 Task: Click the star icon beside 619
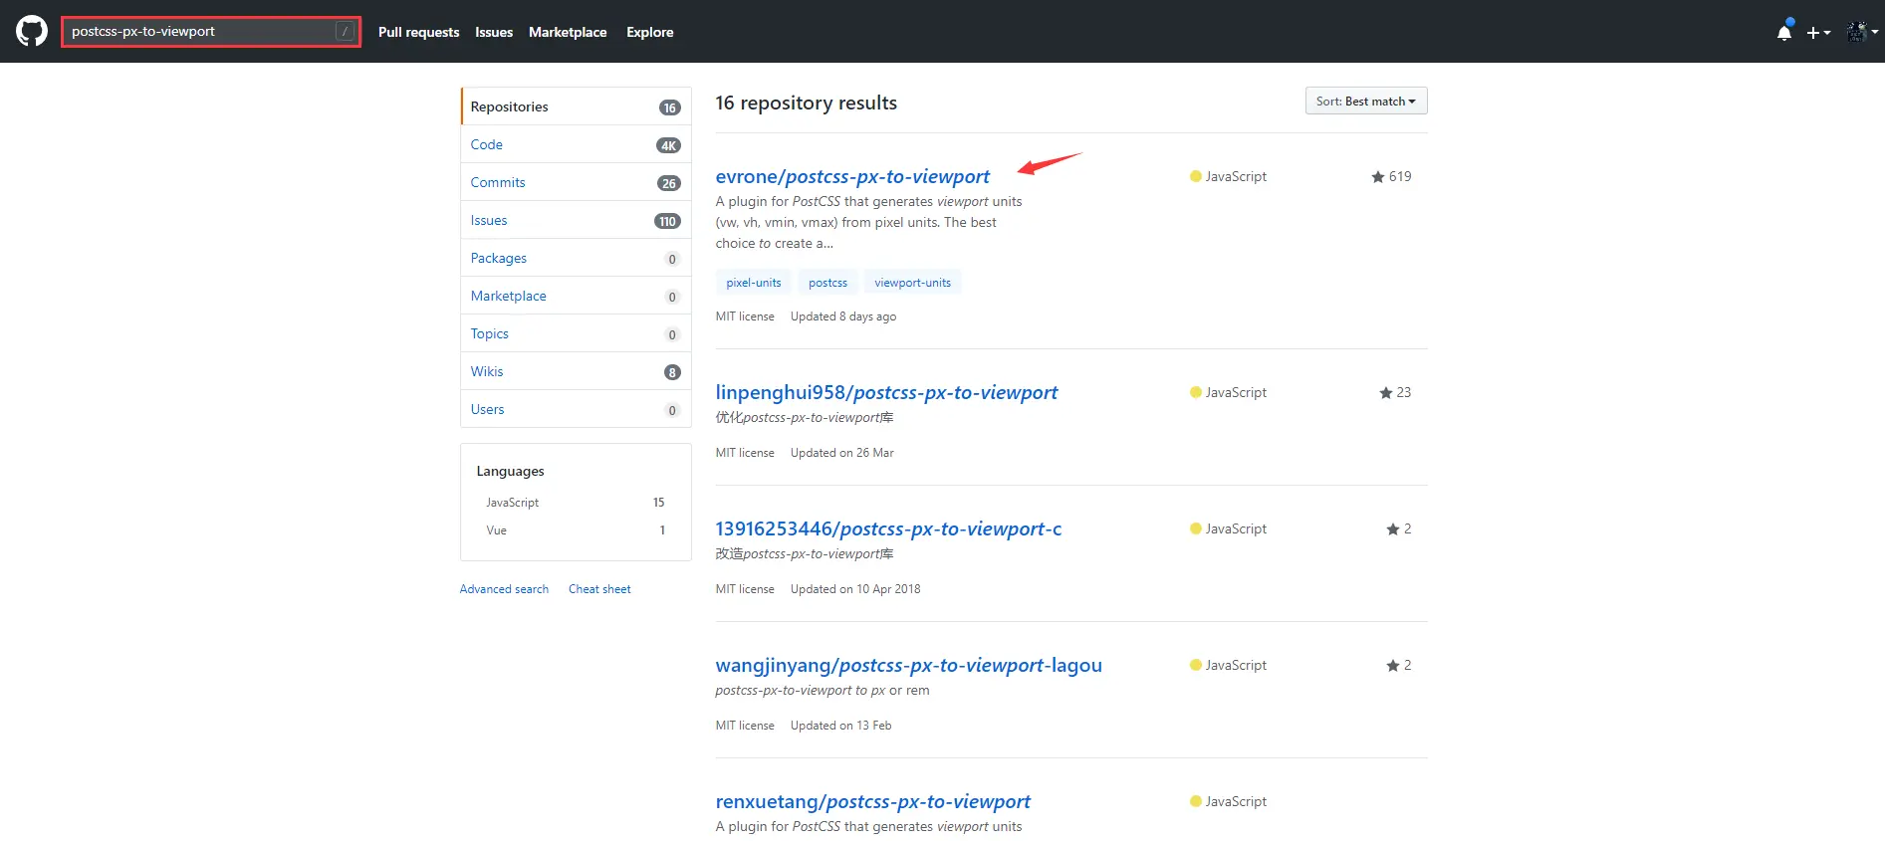click(1378, 176)
